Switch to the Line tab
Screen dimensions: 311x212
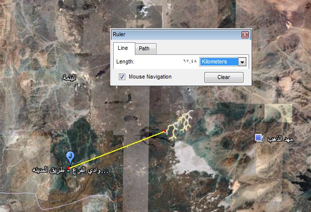(123, 48)
